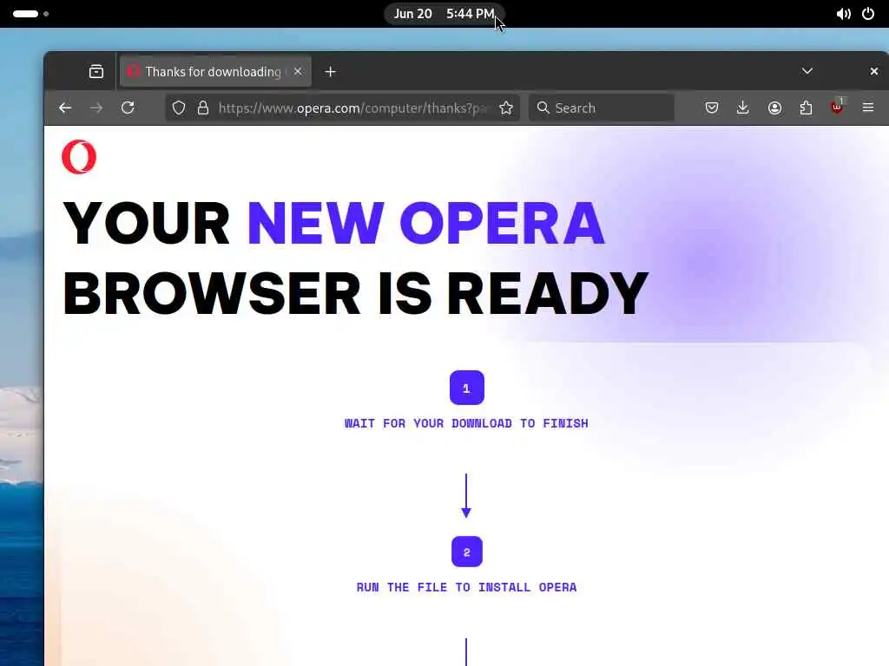889x666 pixels.
Task: Go back to the previous page
Action: 65,108
